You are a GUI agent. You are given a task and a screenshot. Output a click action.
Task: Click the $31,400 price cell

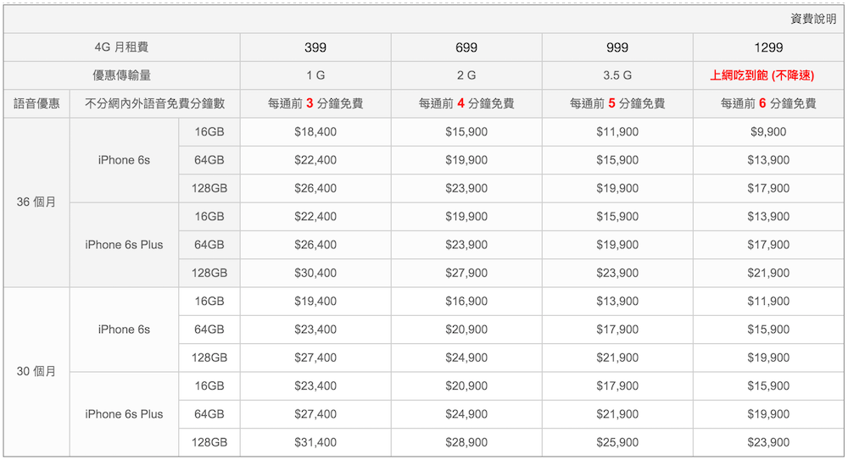click(x=315, y=442)
